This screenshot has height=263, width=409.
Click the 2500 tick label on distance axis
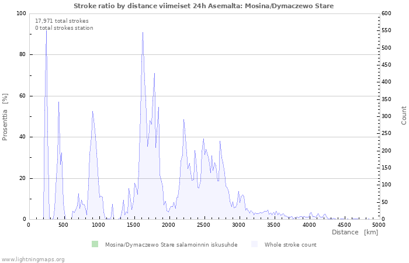[203, 225]
